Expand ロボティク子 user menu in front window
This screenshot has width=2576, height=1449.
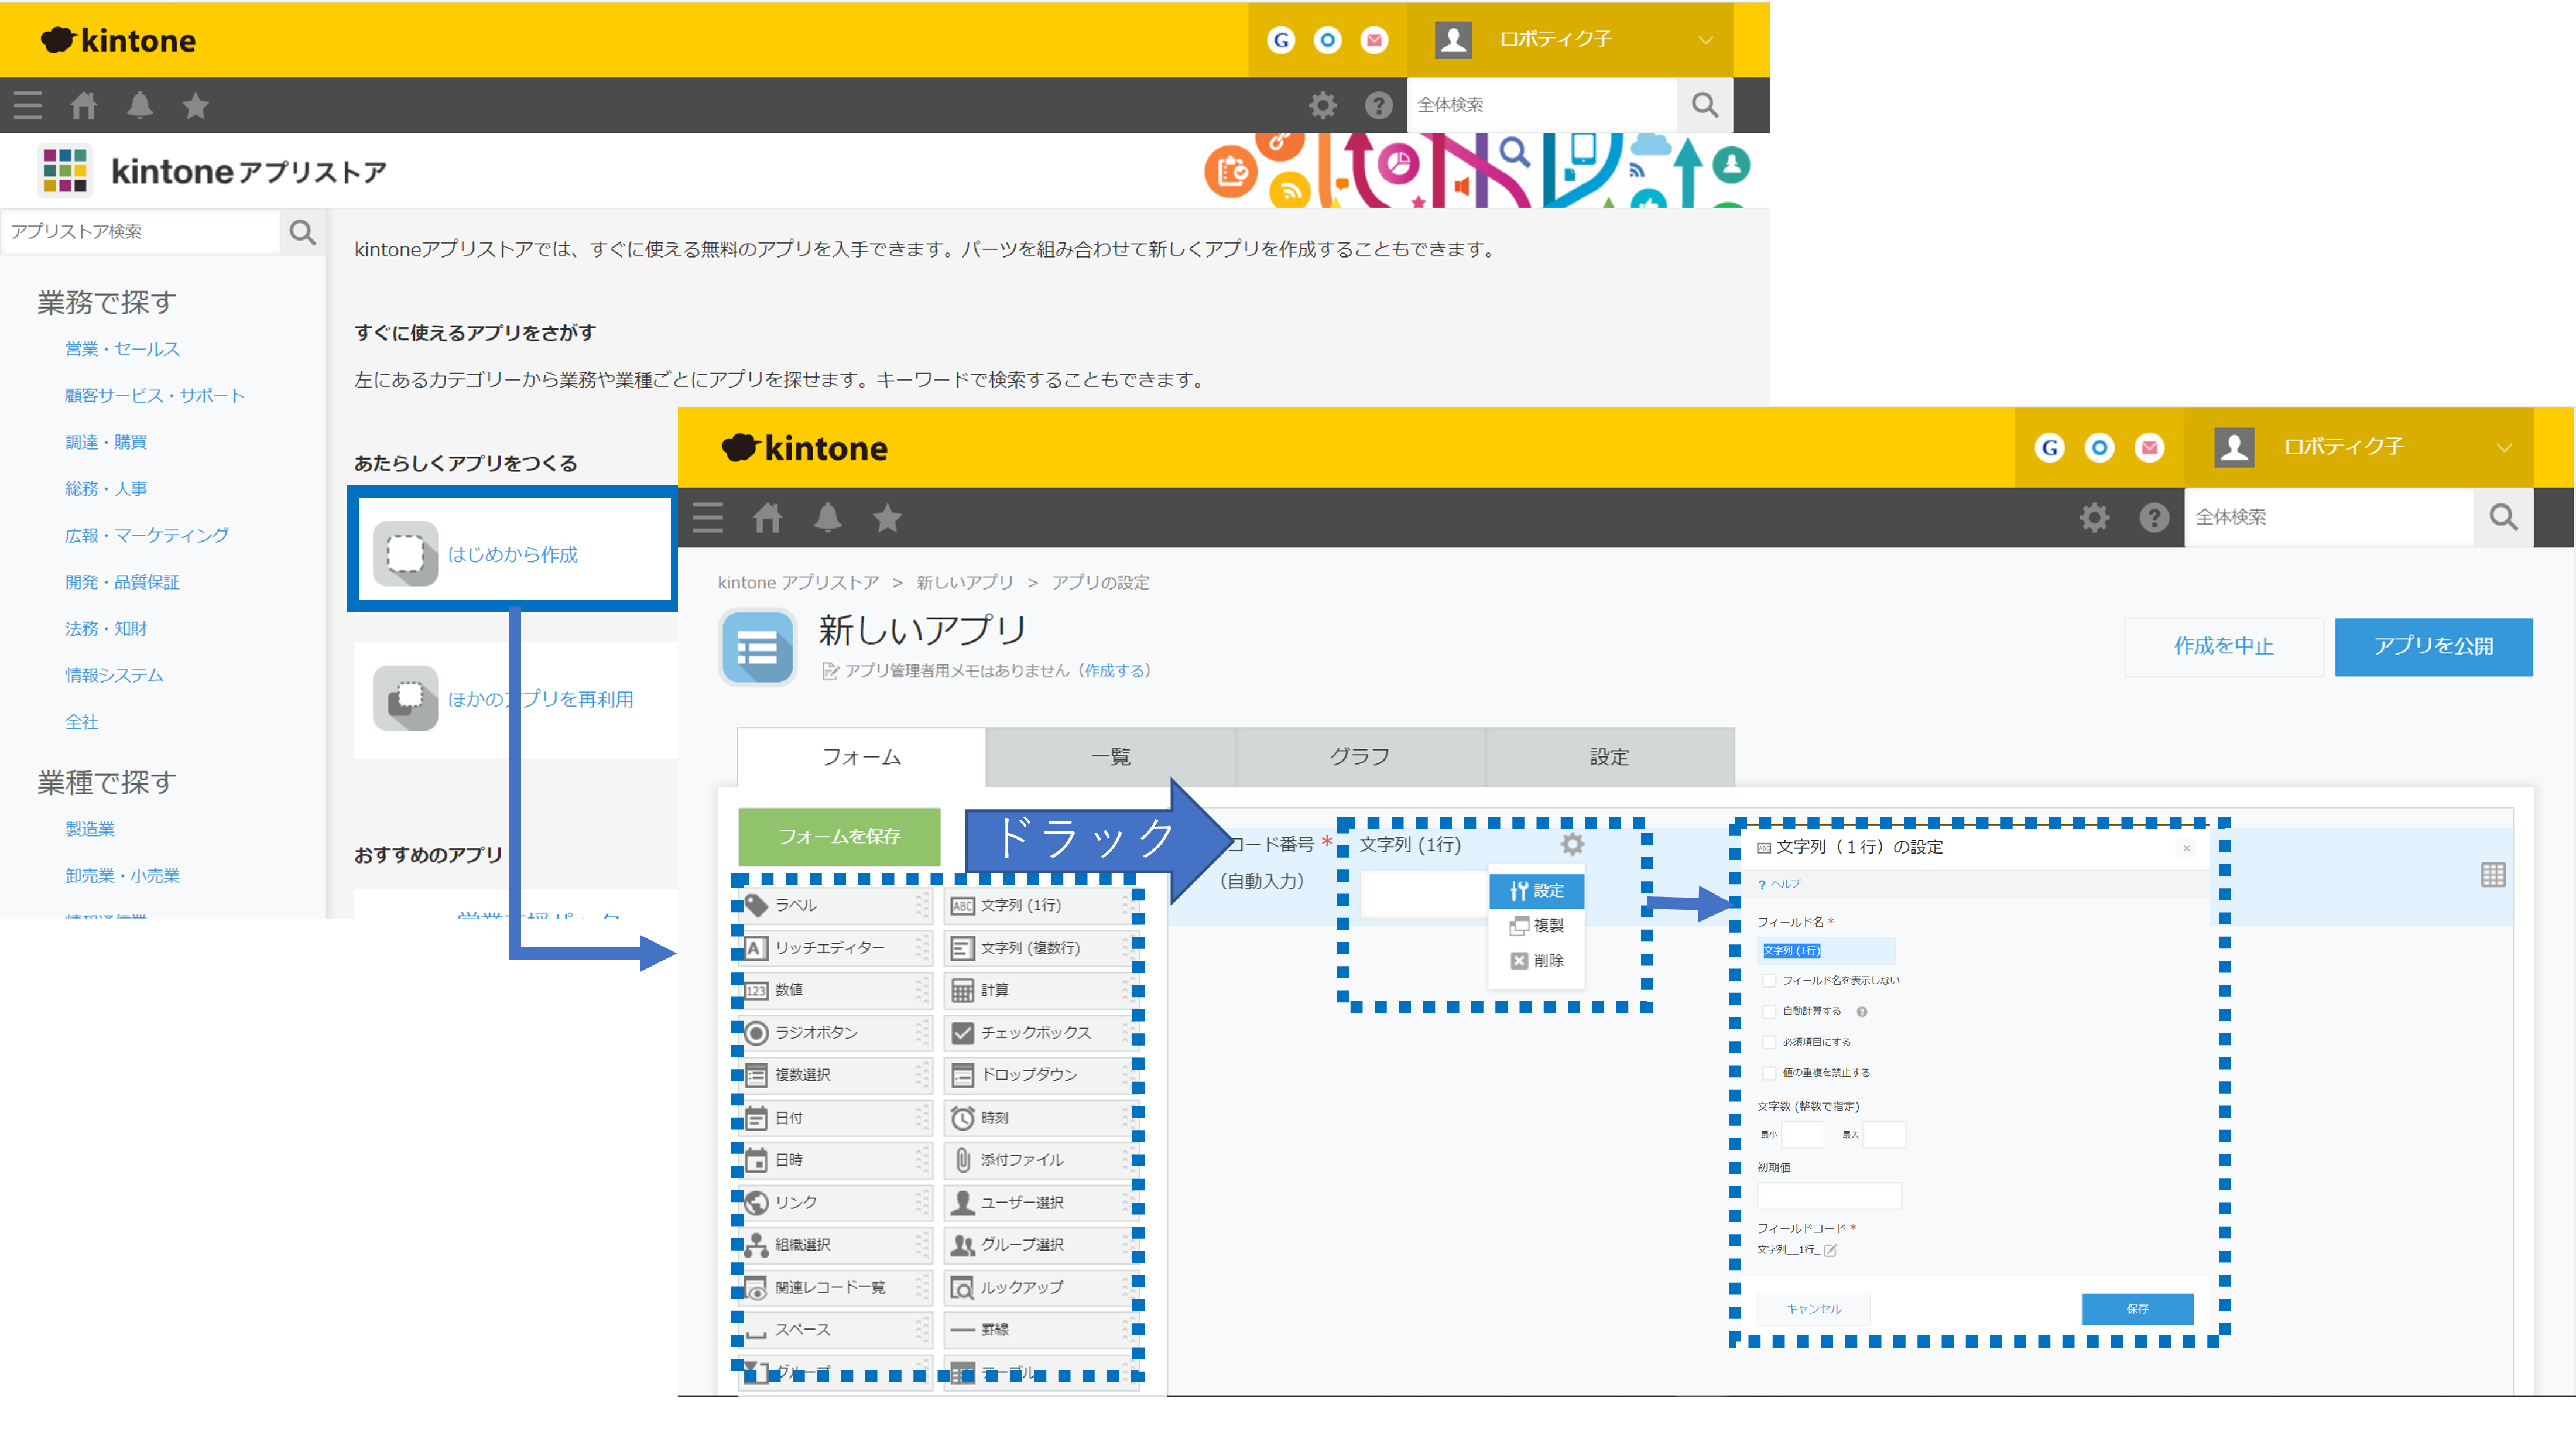[2360, 447]
